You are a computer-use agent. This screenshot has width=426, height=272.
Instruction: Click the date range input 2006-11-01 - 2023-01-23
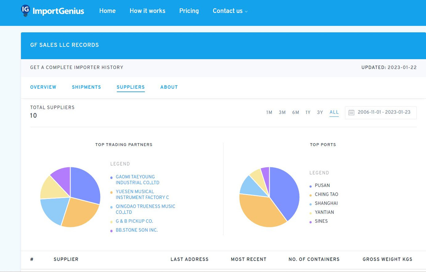pyautogui.click(x=381, y=113)
